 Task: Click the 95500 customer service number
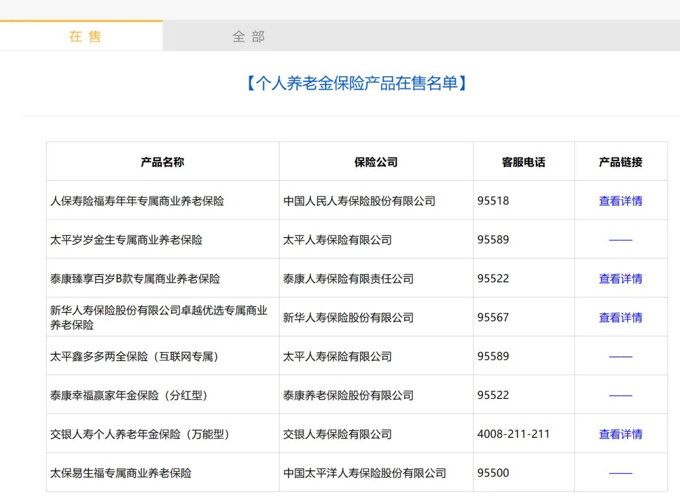(x=493, y=473)
